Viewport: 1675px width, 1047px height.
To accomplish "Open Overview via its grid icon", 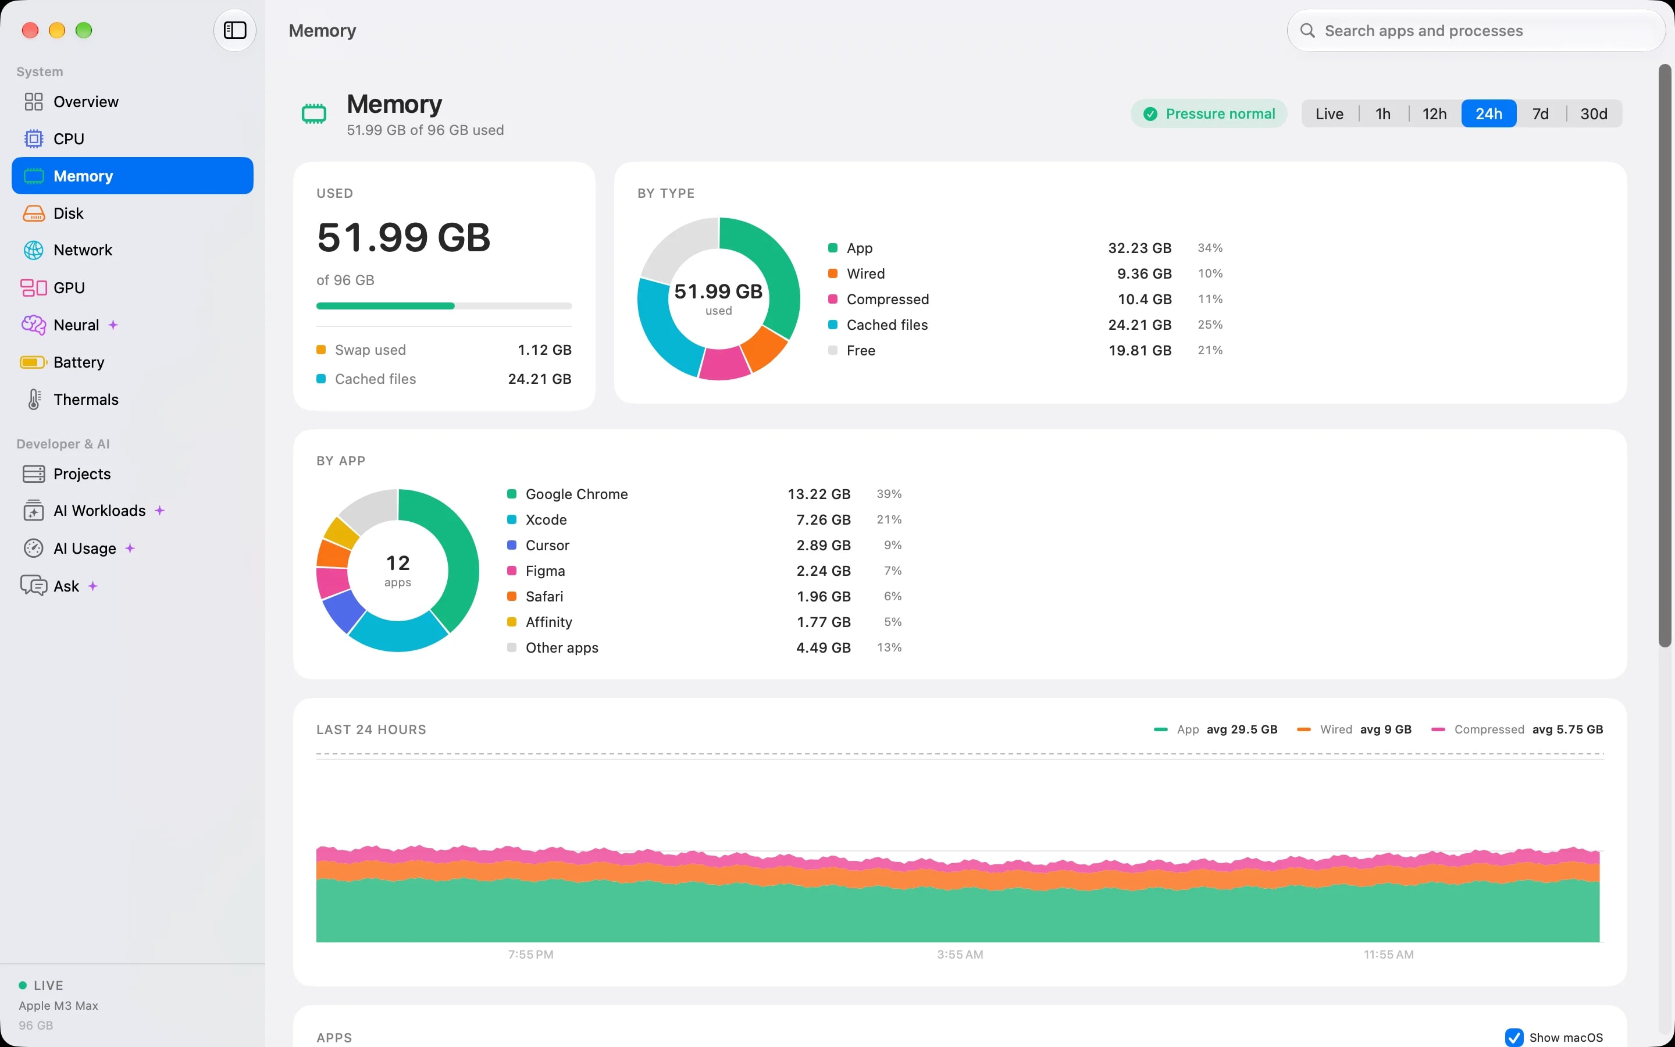I will [33, 102].
